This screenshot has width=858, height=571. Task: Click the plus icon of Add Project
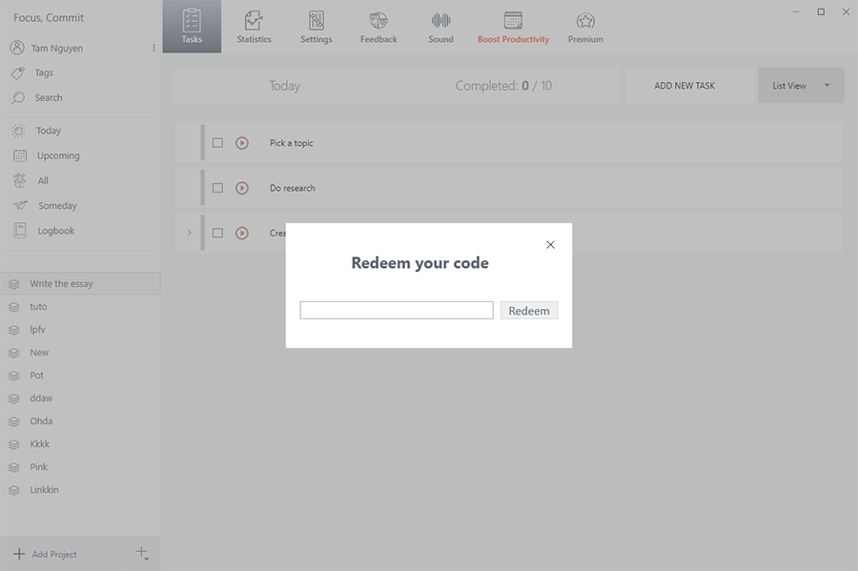(19, 554)
